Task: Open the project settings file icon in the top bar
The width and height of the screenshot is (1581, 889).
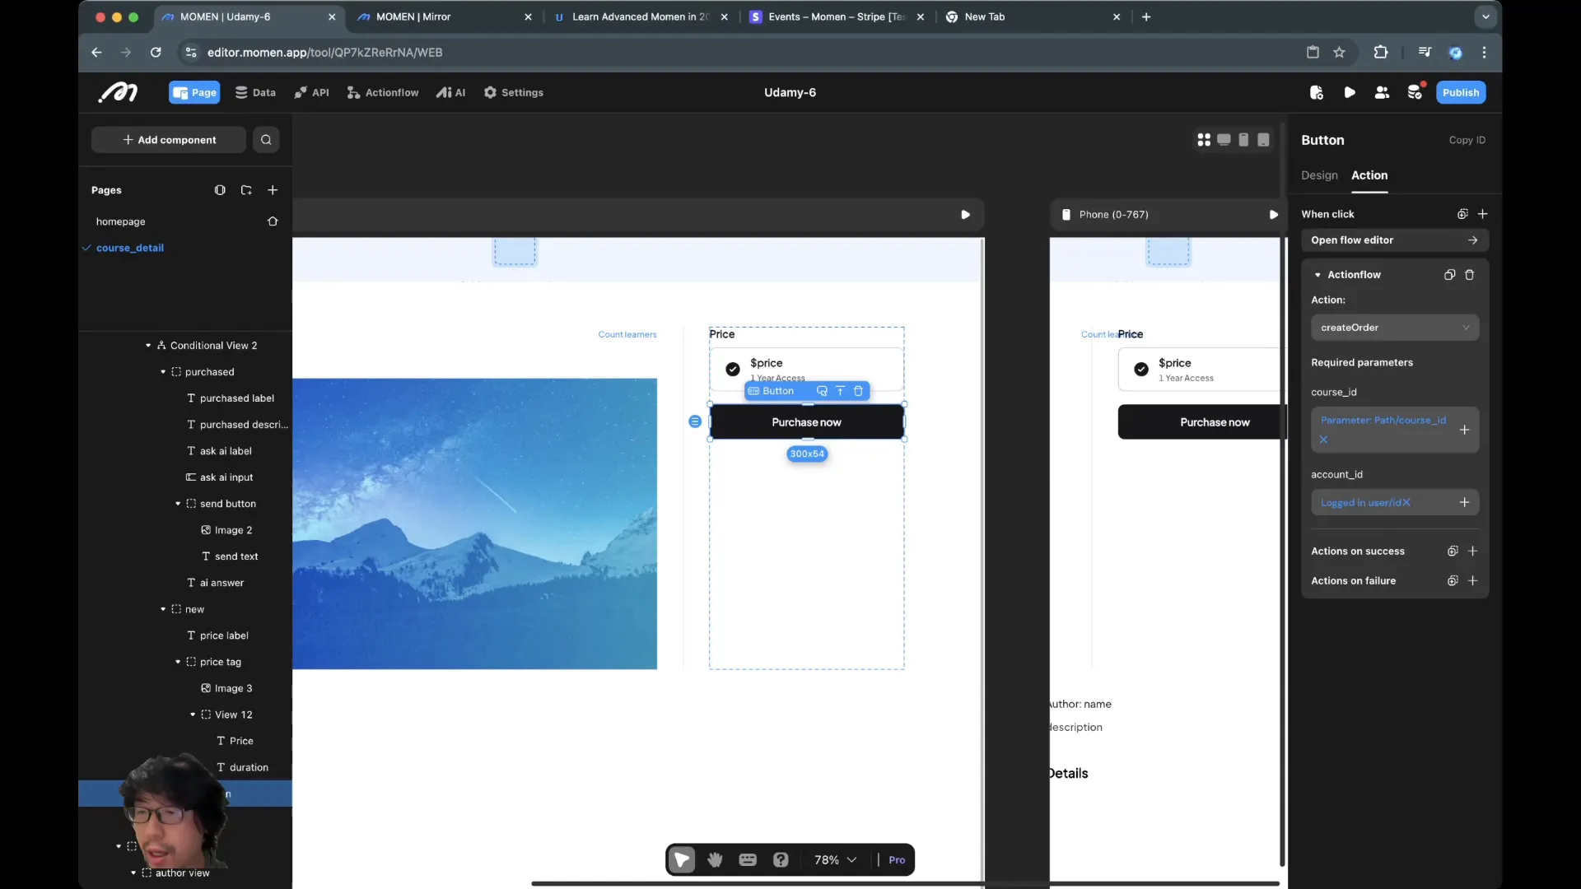Action: coord(1316,92)
